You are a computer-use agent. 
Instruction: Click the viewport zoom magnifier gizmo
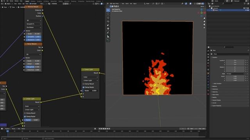pyautogui.click(x=204, y=18)
